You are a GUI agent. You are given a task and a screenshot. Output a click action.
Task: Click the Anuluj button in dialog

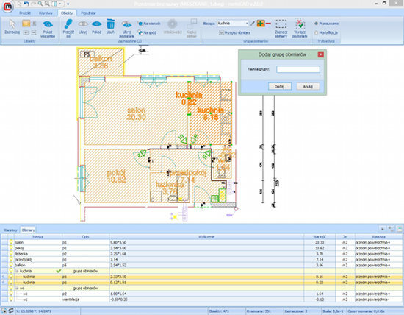[308, 87]
